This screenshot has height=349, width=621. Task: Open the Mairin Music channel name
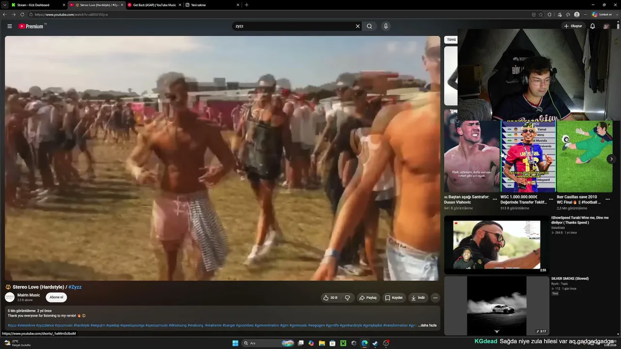coord(29,295)
